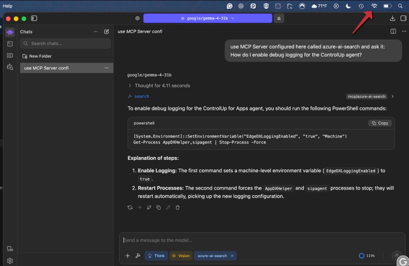Click the powershell language label
409x266 pixels.
pyautogui.click(x=144, y=123)
